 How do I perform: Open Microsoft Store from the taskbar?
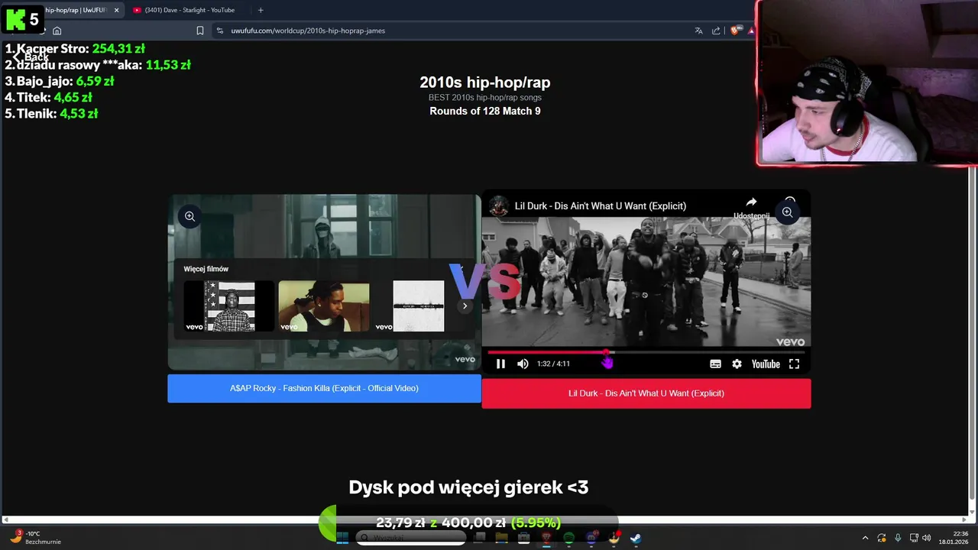coord(524,538)
